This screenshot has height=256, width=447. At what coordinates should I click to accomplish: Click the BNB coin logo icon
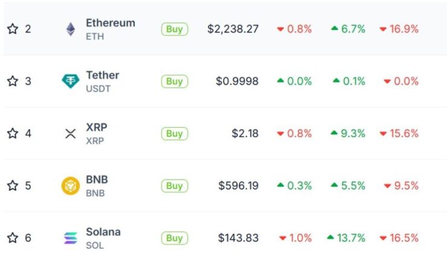click(x=71, y=186)
